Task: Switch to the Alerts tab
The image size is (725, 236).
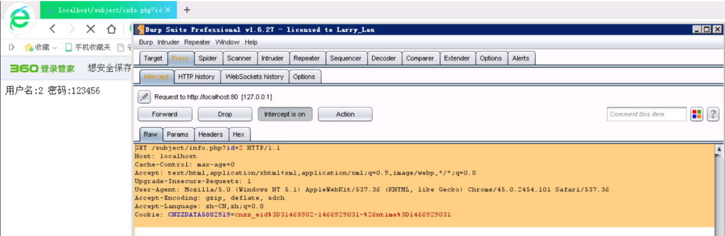Action: pyautogui.click(x=521, y=58)
